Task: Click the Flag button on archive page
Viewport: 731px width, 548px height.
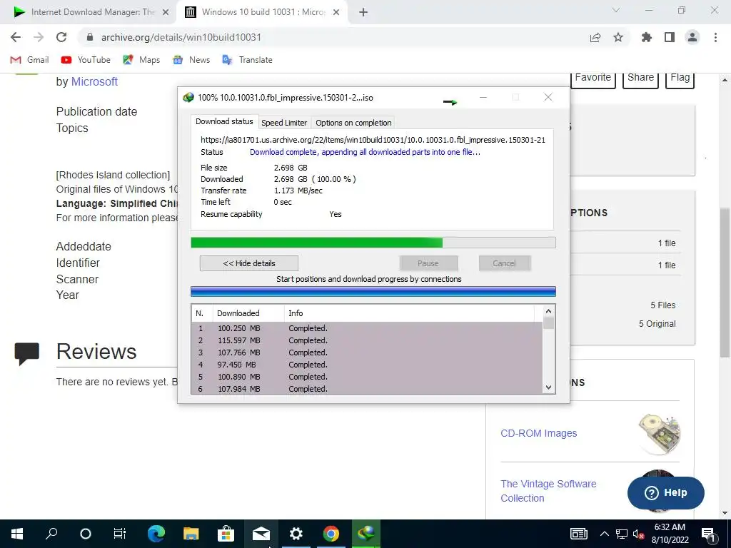Action: point(680,78)
